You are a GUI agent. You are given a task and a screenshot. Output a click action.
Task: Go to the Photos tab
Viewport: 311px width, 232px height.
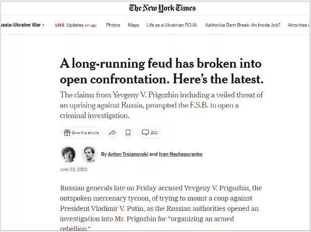tap(113, 25)
